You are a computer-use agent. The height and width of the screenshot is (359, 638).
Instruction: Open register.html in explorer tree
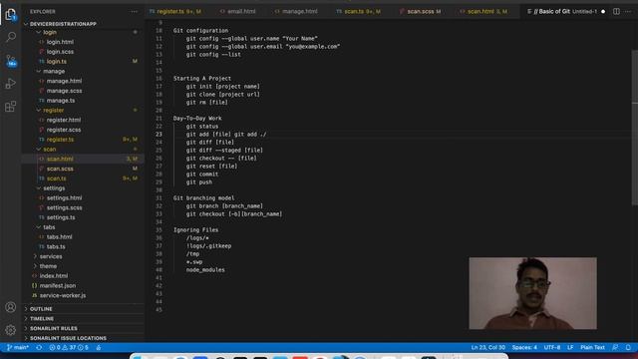[64, 120]
